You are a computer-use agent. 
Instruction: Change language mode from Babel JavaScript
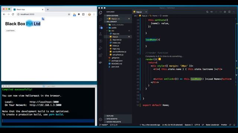212,125
